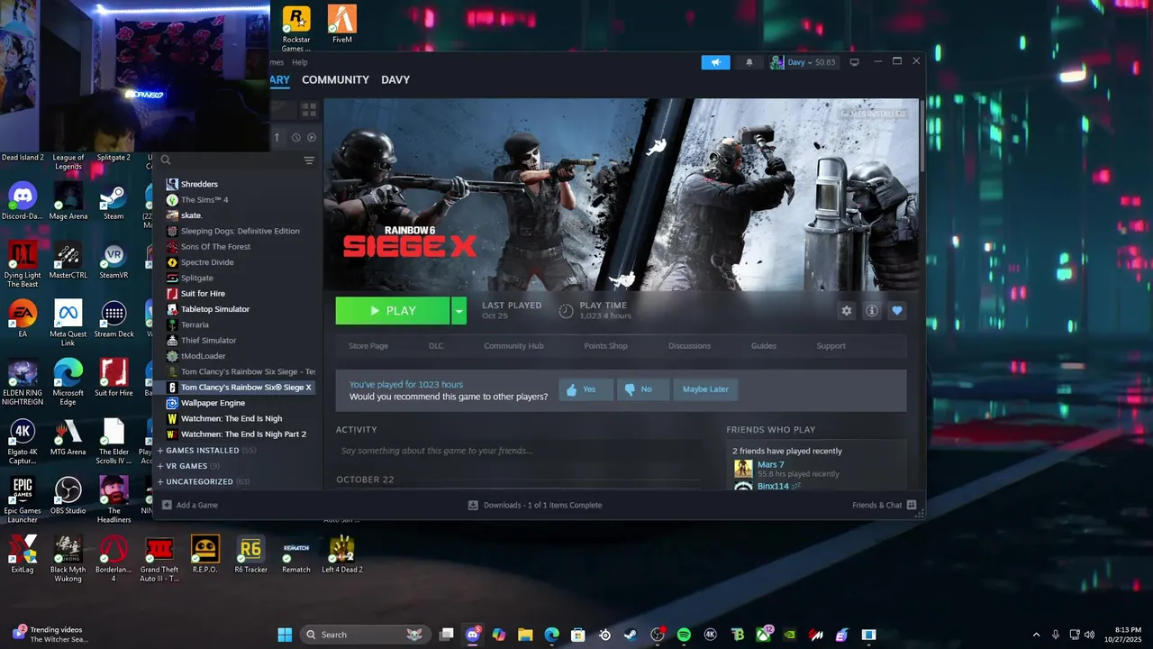Click the Play dropdown arrow
The height and width of the screenshot is (649, 1153).
click(458, 311)
